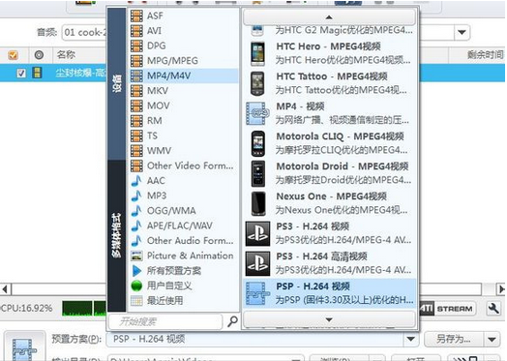This screenshot has height=361, width=507.
Task: Select Motorola Droid - MPEG4视频 preset
Action: coord(329,173)
